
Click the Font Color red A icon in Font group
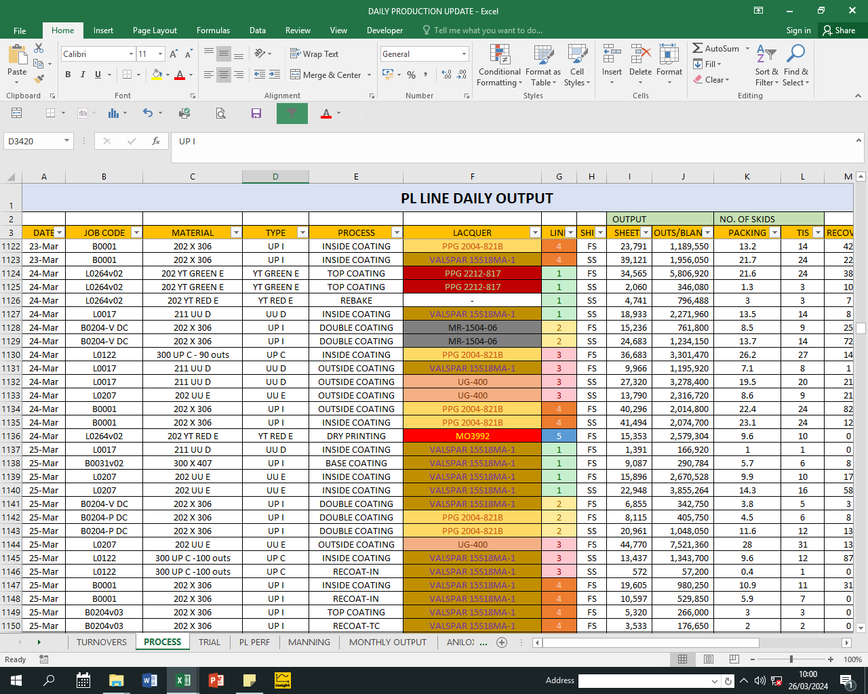coord(180,75)
